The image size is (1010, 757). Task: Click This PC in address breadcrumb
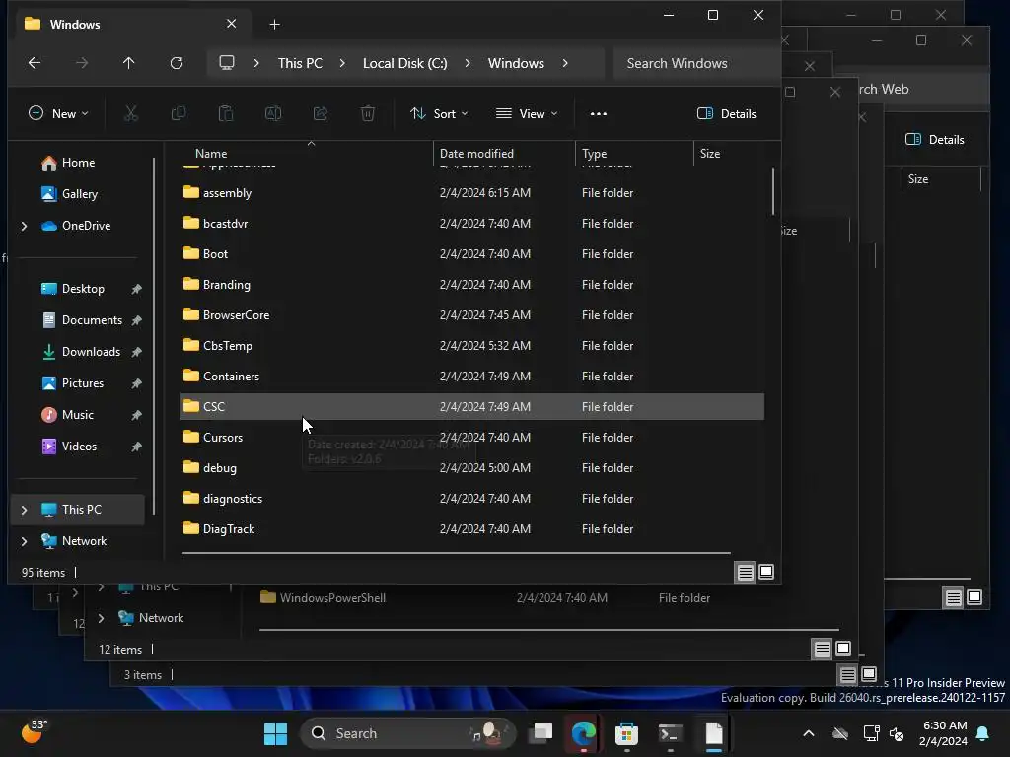pos(300,63)
